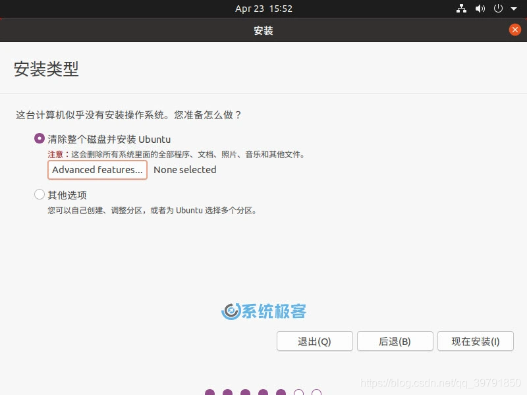Expand the system menu arrow
Viewport: 527px width, 395px height.
[x=514, y=9]
